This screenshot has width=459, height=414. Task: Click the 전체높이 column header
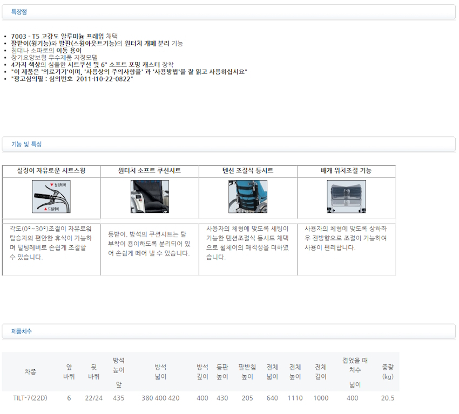point(295,372)
